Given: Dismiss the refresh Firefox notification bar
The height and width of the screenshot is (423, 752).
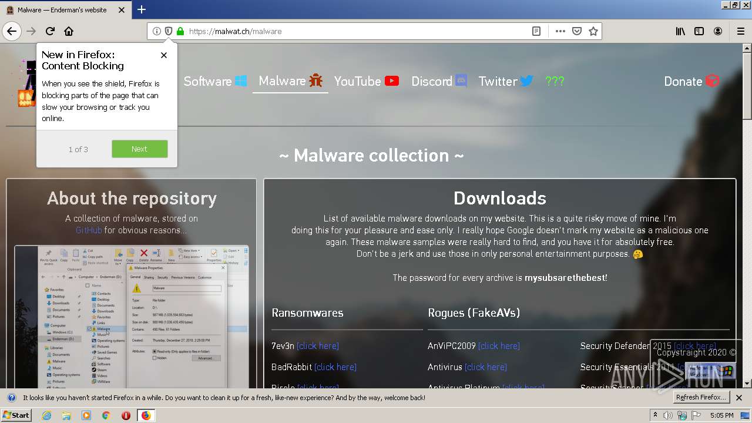Looking at the screenshot, I should point(739,398).
